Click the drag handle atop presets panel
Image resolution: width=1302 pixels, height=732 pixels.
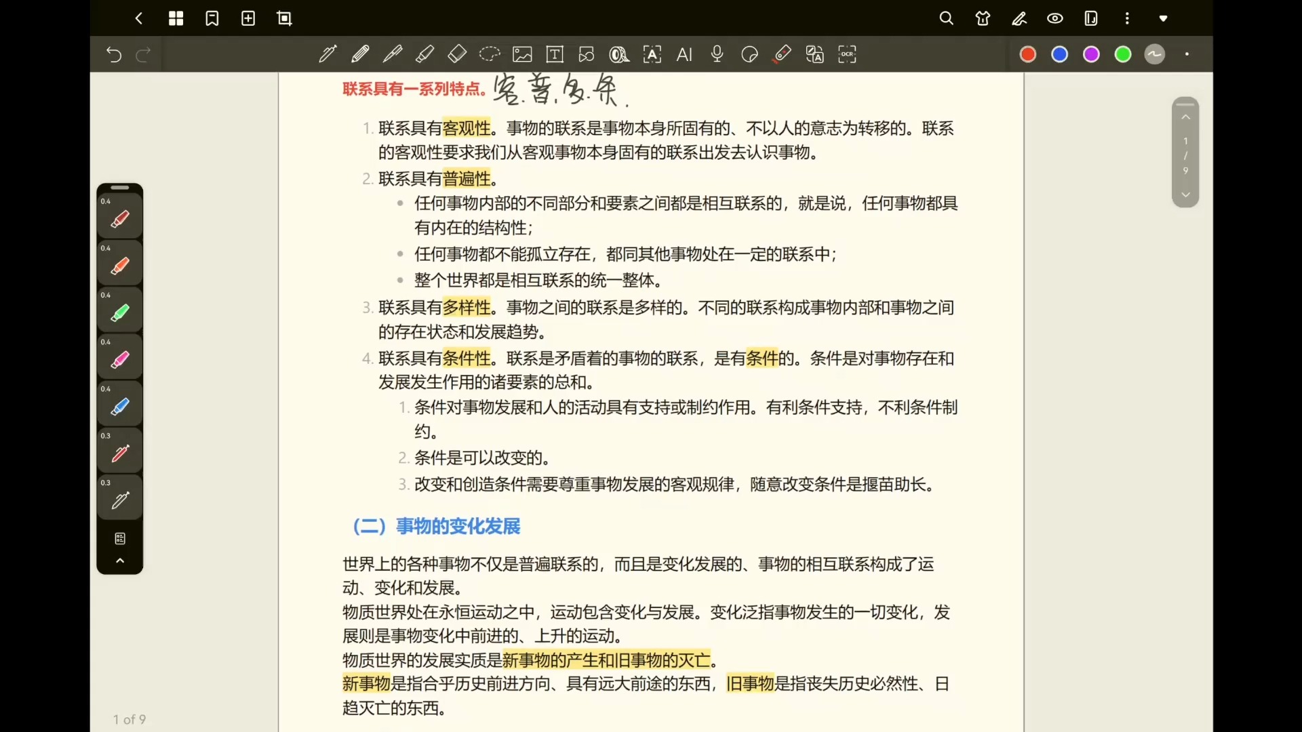click(x=120, y=188)
